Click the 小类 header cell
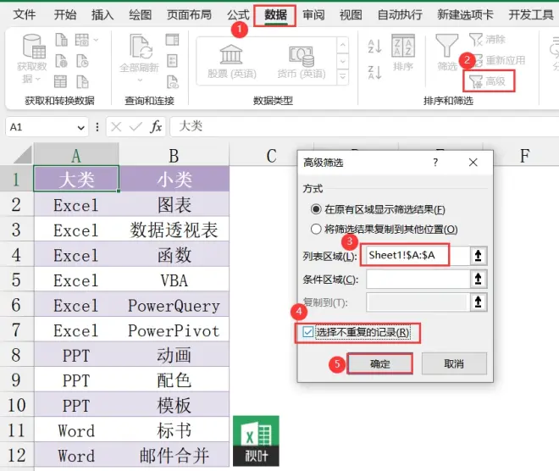559x471 pixels. tap(174, 179)
